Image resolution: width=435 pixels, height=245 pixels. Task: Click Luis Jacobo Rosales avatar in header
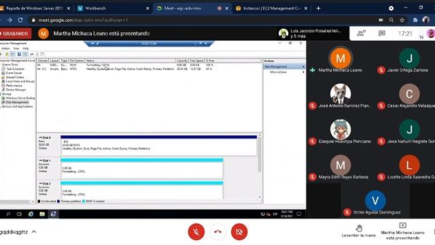[283, 33]
